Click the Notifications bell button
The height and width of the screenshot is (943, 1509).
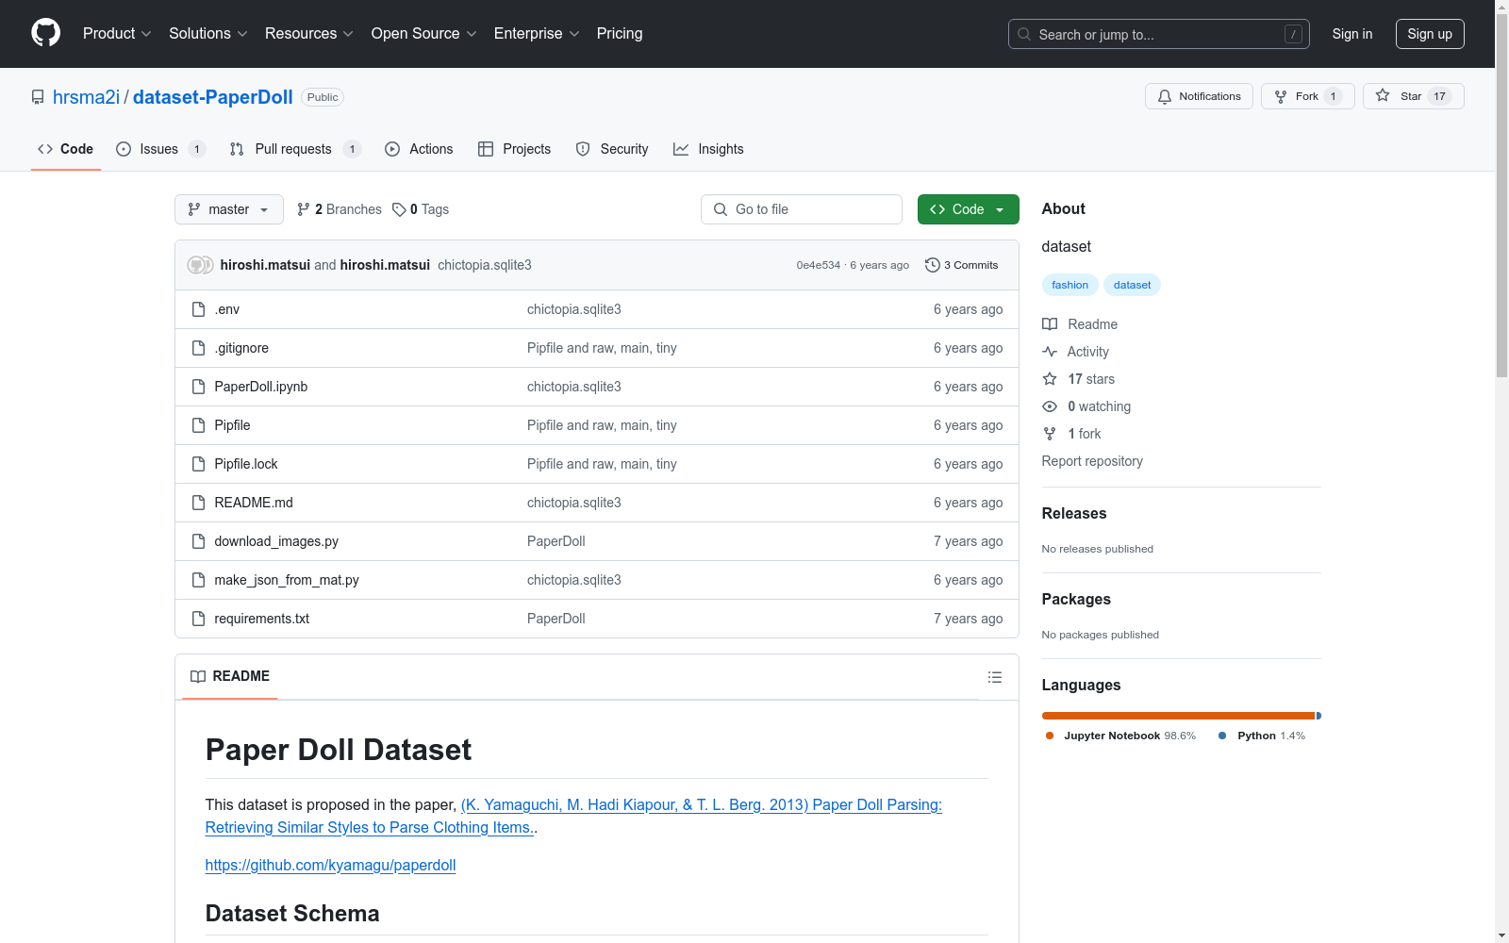pos(1199,96)
